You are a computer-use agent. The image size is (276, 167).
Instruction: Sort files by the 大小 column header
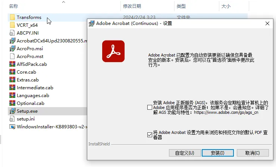pos(226,6)
